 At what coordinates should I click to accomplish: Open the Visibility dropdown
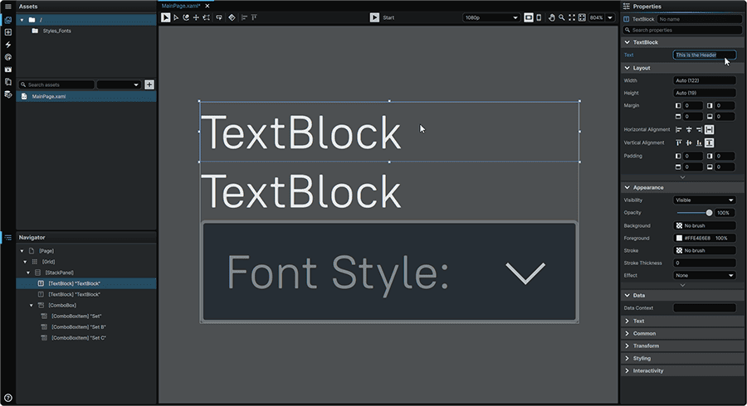[x=704, y=201]
